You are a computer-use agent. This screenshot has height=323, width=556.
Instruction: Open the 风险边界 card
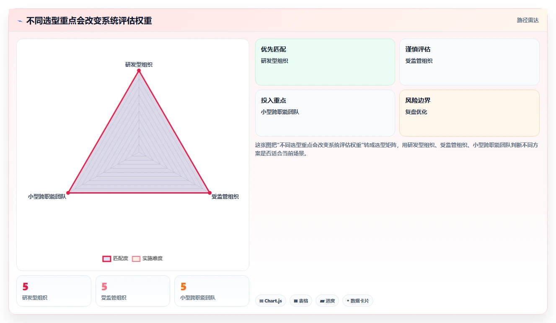coord(469,113)
